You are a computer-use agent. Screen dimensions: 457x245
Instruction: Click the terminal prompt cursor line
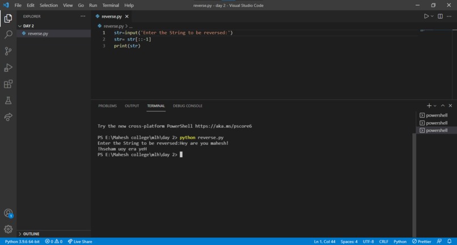[x=140, y=154]
